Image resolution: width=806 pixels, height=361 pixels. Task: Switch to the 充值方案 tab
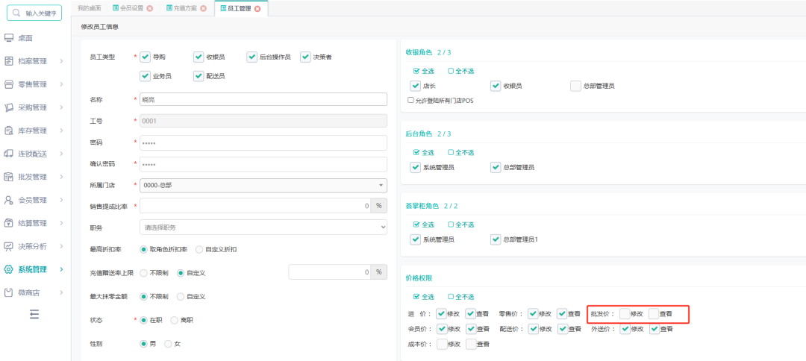(184, 8)
